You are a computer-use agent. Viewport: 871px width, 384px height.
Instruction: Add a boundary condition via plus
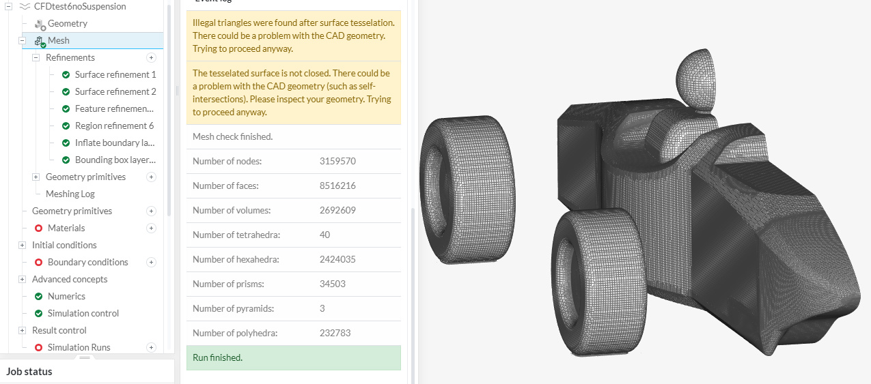click(152, 263)
